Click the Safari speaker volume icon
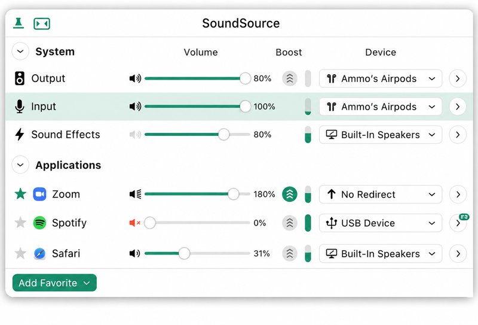Image resolution: width=478 pixels, height=325 pixels. [x=135, y=253]
